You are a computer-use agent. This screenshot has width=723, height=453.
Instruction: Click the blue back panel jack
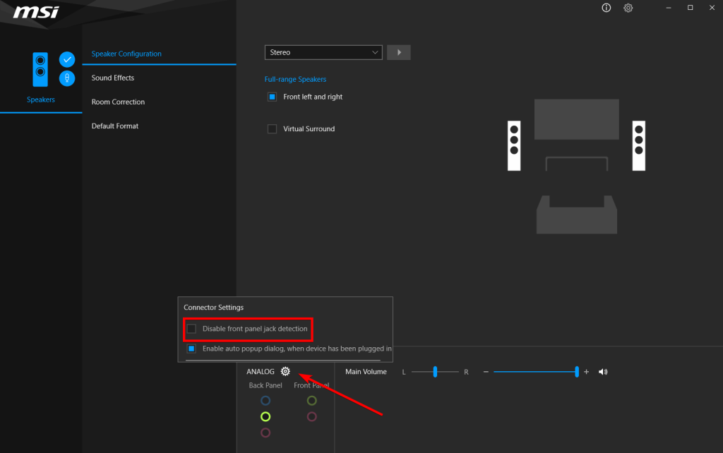265,401
